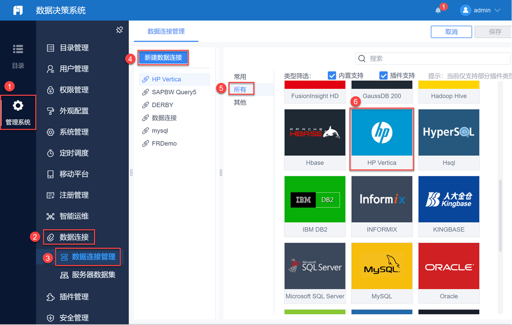This screenshot has height=325, width=512.
Task: Click the 安全管理 shield icon
Action: pos(50,318)
